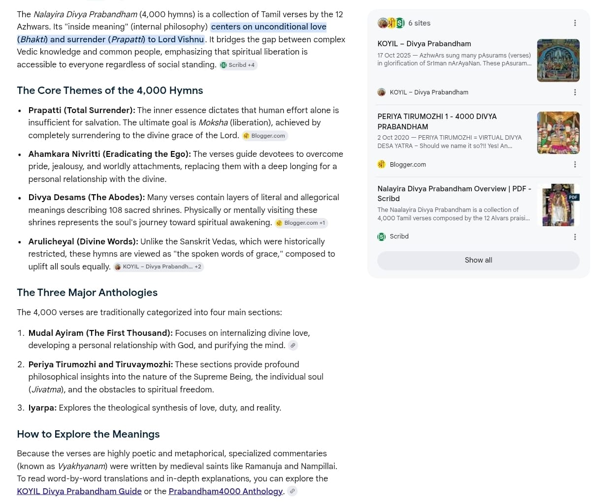Open the KOYIL Divya Prabandham Guide link

(79, 491)
